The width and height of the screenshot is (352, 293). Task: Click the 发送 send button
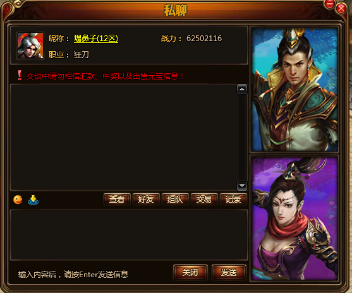229,272
